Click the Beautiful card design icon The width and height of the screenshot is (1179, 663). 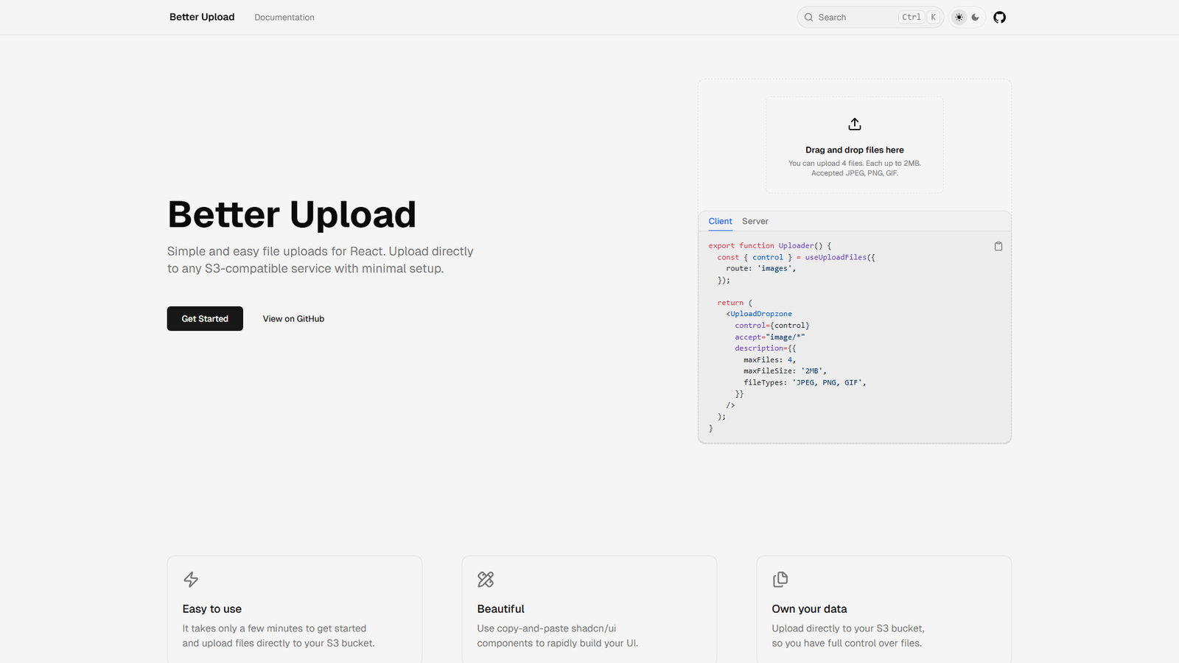[486, 580]
